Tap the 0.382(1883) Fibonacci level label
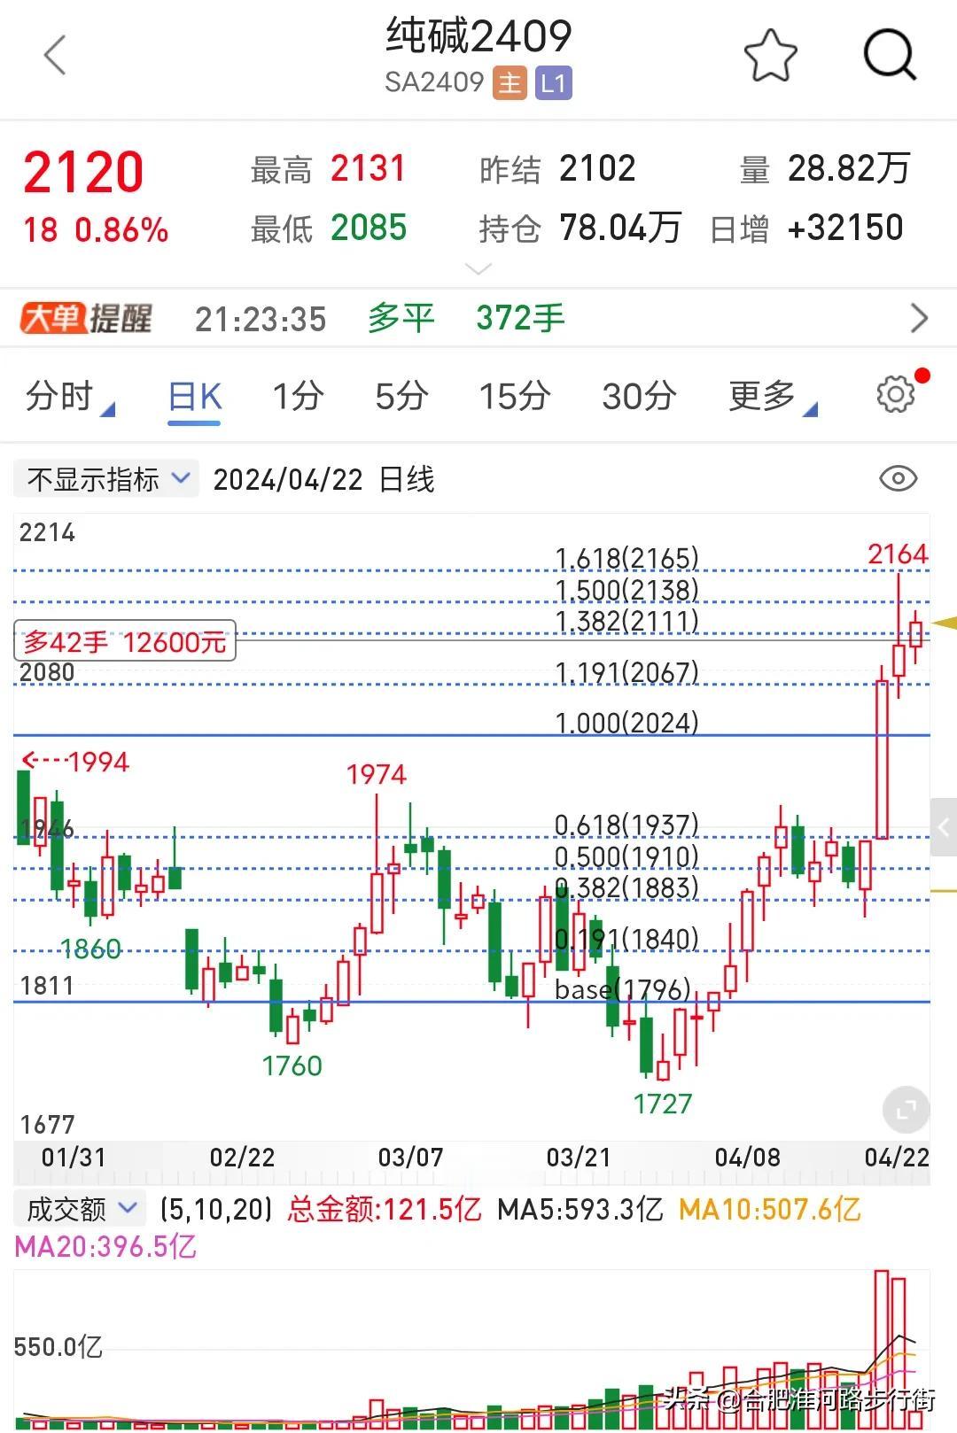Viewport: 957px width, 1433px height. click(x=626, y=887)
